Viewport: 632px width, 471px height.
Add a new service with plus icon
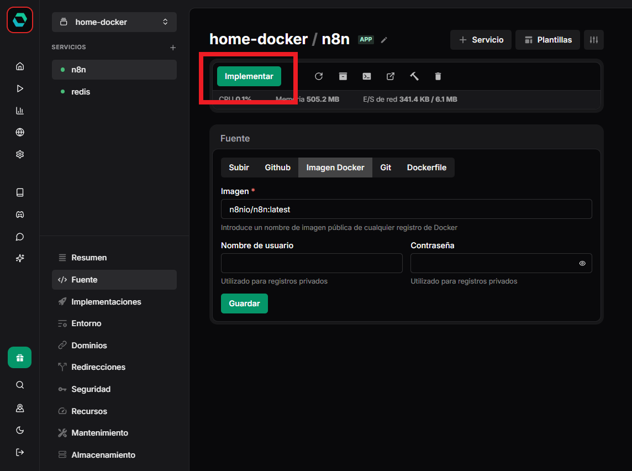click(173, 48)
